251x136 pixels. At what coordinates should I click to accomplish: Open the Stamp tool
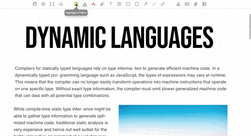coord(178,4)
